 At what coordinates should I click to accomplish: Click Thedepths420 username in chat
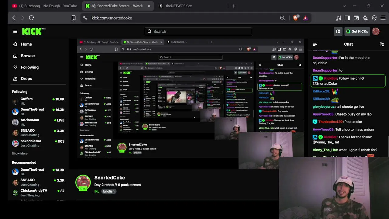pos(331,122)
